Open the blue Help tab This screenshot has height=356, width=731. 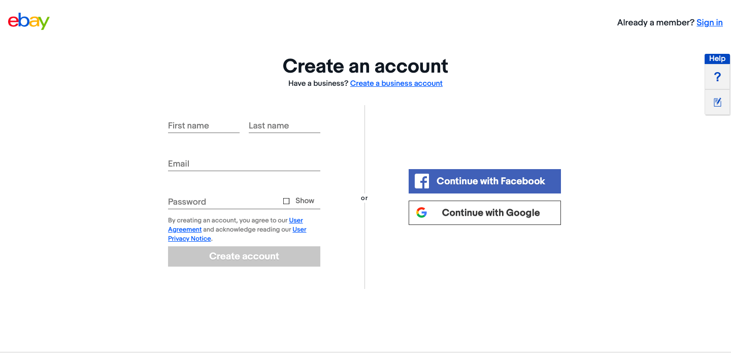(x=717, y=58)
